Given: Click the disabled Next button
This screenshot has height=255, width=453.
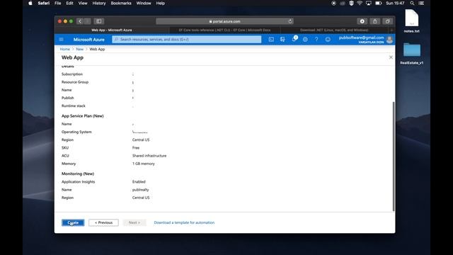Looking at the screenshot, I should (x=134, y=222).
